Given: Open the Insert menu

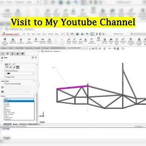Looking at the screenshot, I should coord(39,34).
